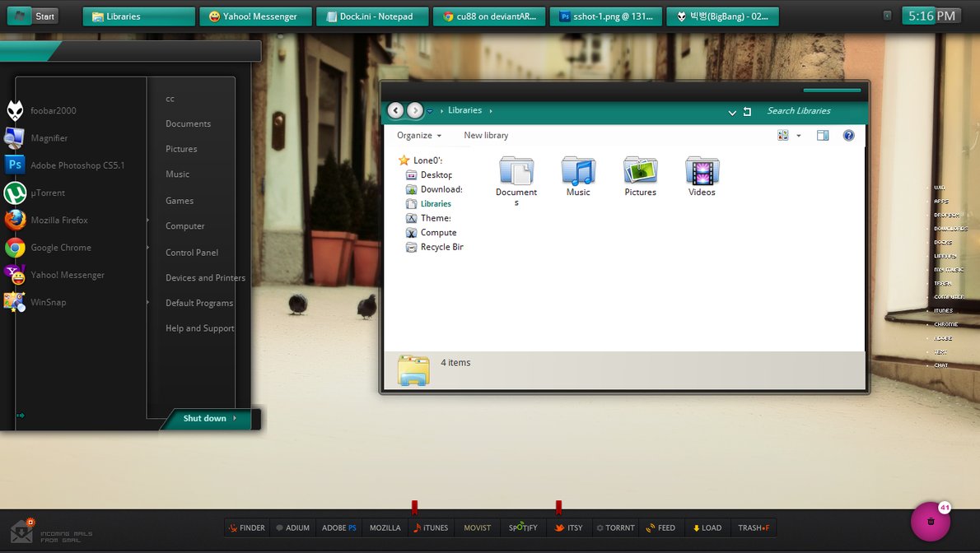The image size is (980, 553).
Task: Expand the Shut down options arrow
Action: pyautogui.click(x=235, y=419)
